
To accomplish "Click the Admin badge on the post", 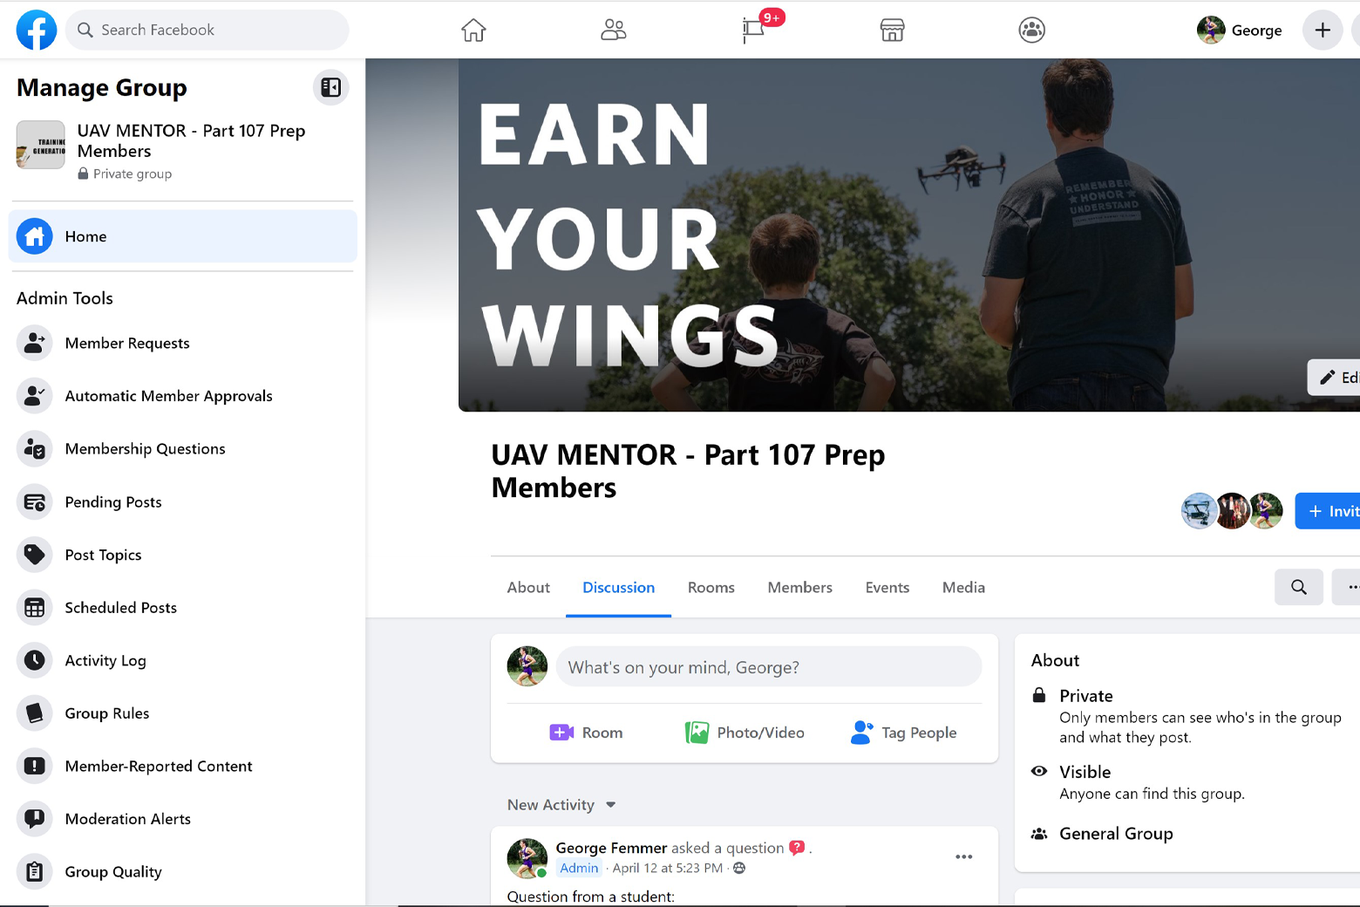I will point(579,869).
